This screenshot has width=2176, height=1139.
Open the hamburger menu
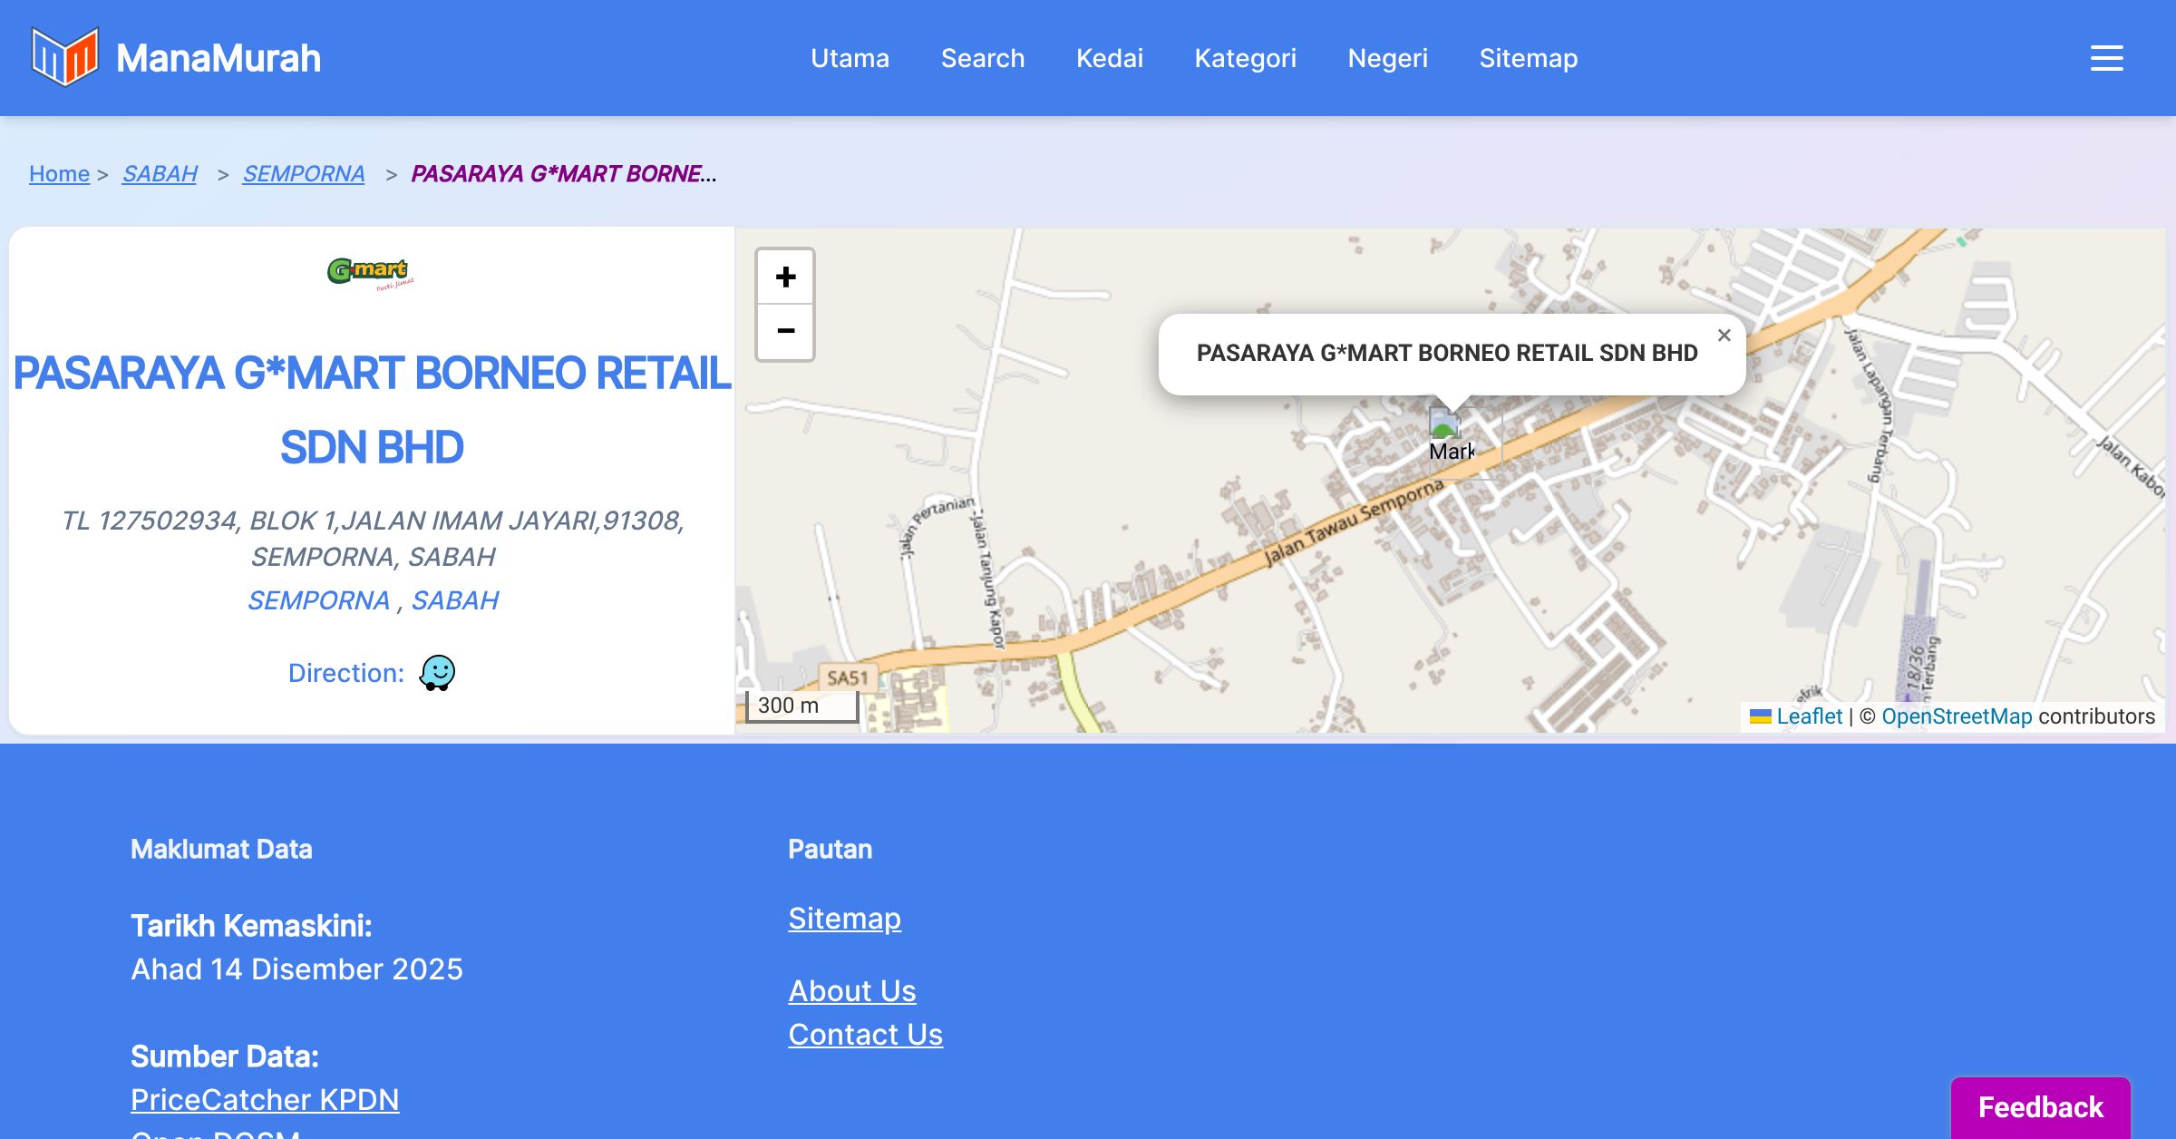pyautogui.click(x=2106, y=58)
